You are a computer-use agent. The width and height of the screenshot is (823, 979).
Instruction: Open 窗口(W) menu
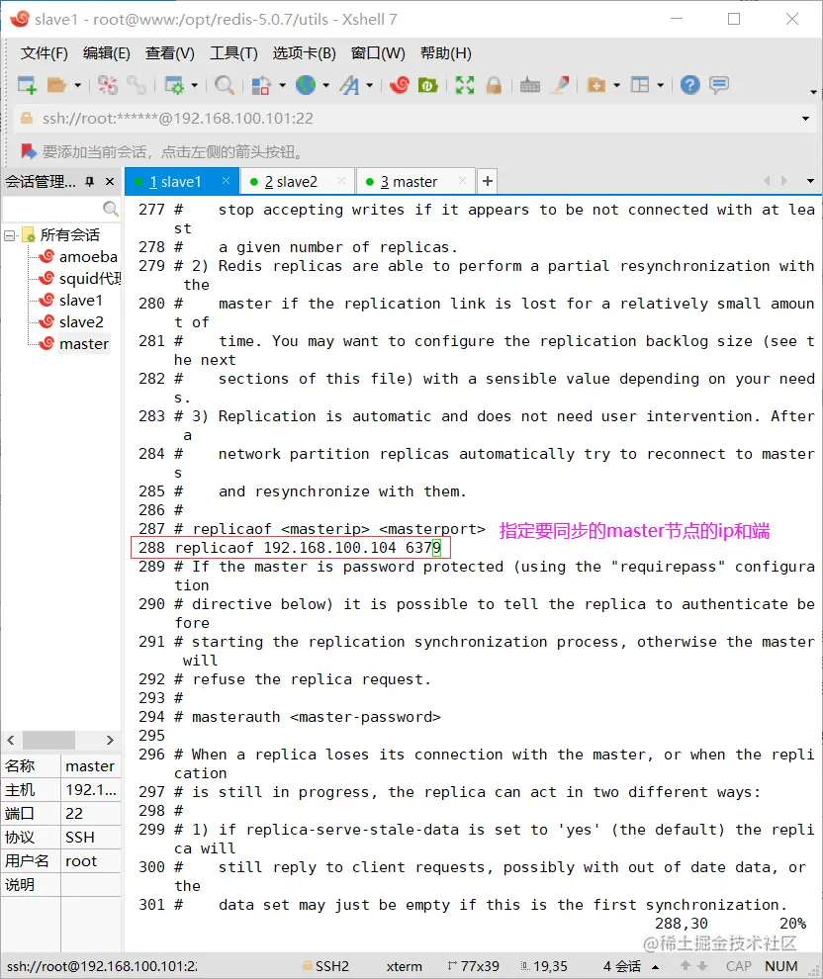click(378, 53)
